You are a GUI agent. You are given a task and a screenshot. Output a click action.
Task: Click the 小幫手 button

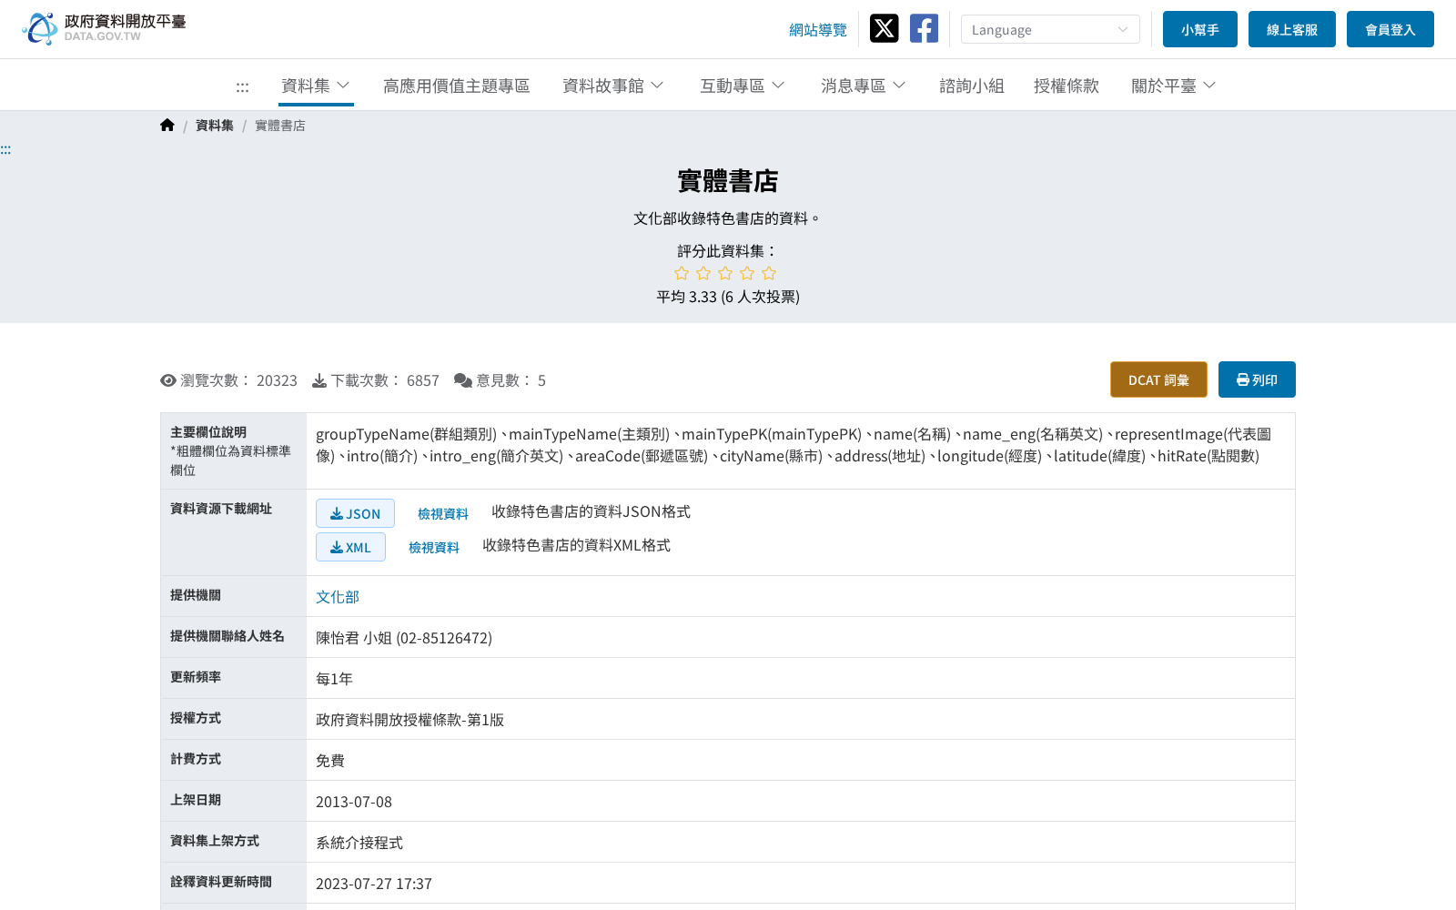(x=1200, y=29)
